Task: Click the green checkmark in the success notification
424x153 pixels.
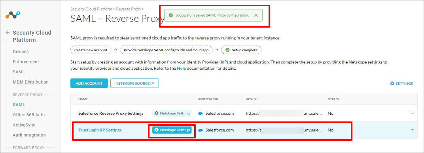Action: point(170,15)
